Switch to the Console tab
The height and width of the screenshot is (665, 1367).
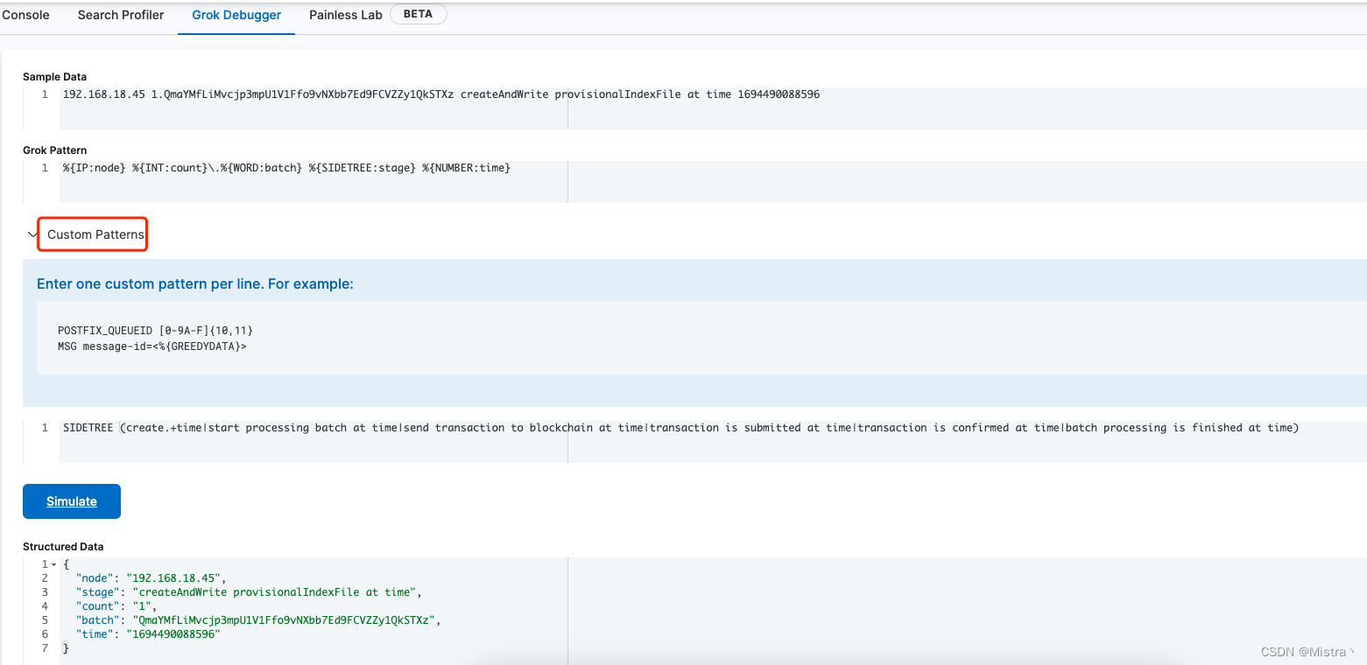[x=25, y=15]
